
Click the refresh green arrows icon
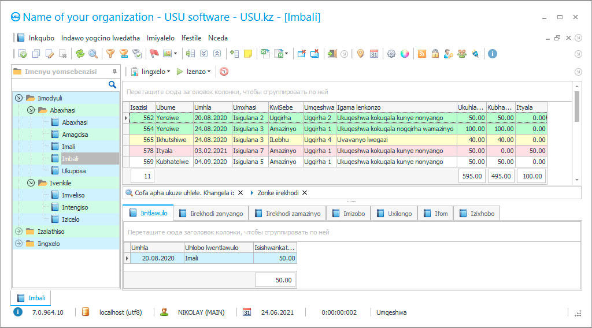click(x=80, y=54)
